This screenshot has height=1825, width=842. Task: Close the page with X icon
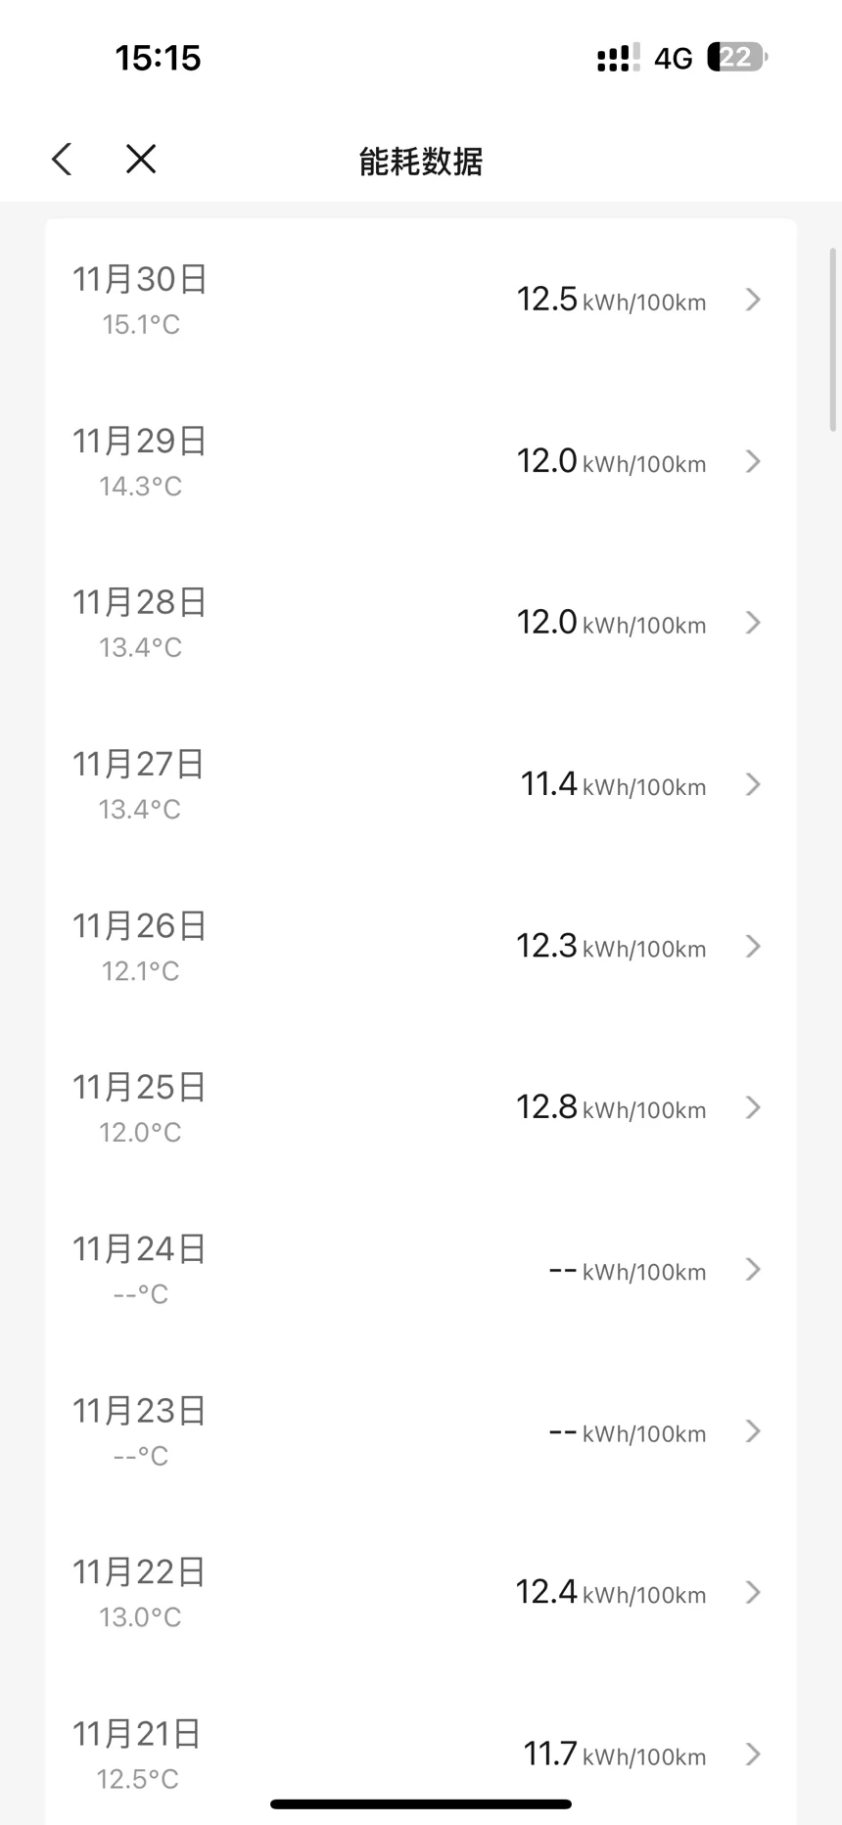click(x=141, y=159)
